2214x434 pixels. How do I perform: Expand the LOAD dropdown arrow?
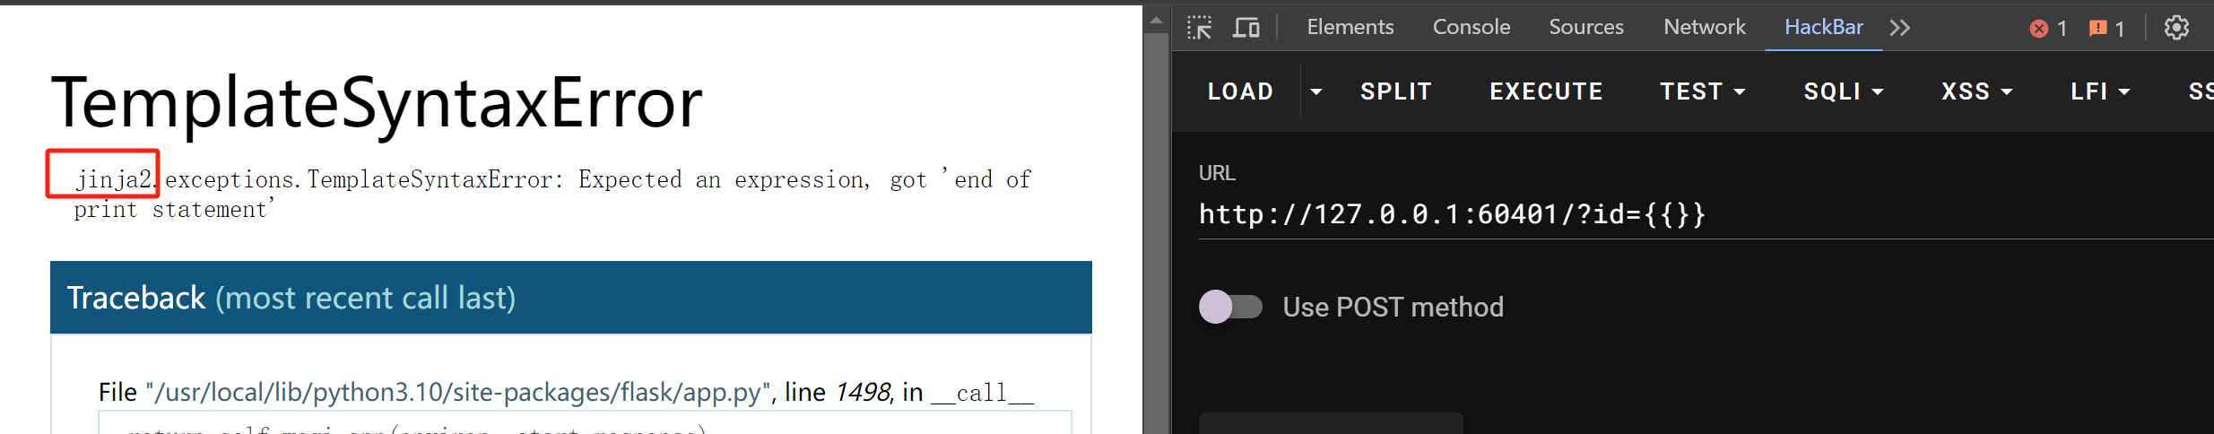pyautogui.click(x=1315, y=91)
